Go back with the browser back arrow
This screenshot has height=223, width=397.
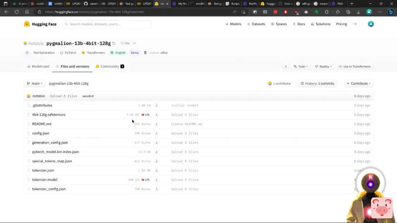[6, 12]
